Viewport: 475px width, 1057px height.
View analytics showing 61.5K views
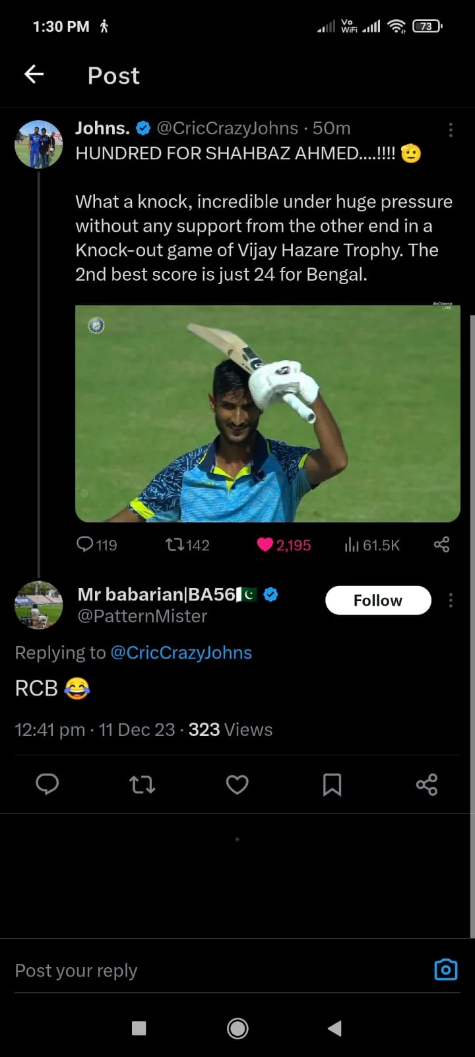(x=352, y=544)
